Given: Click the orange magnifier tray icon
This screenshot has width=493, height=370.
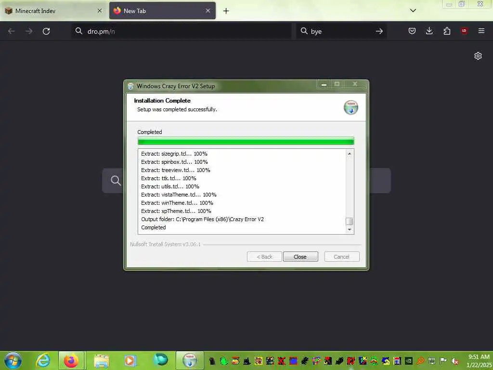Looking at the screenshot, I should pyautogui.click(x=420, y=361).
